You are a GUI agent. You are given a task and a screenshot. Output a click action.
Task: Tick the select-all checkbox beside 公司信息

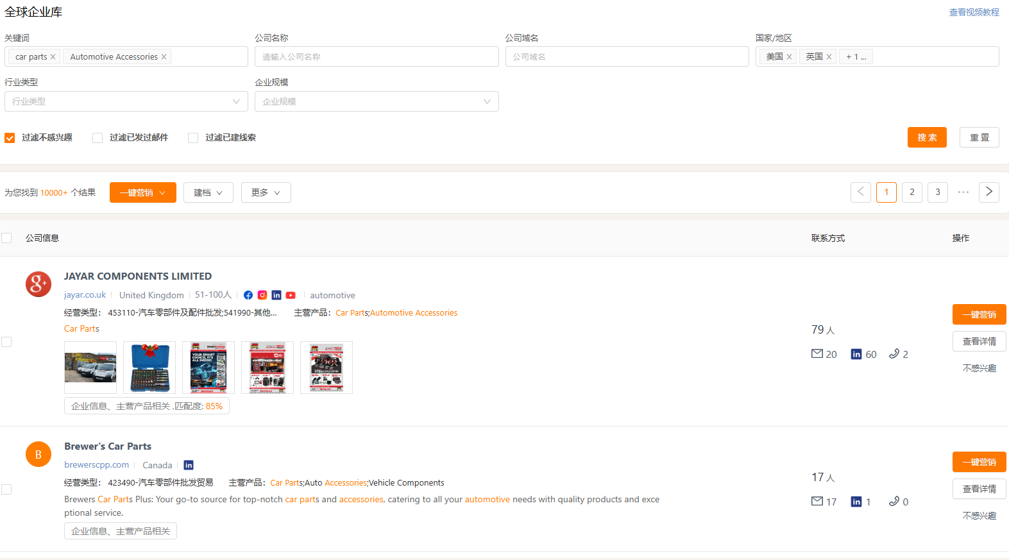pos(6,238)
